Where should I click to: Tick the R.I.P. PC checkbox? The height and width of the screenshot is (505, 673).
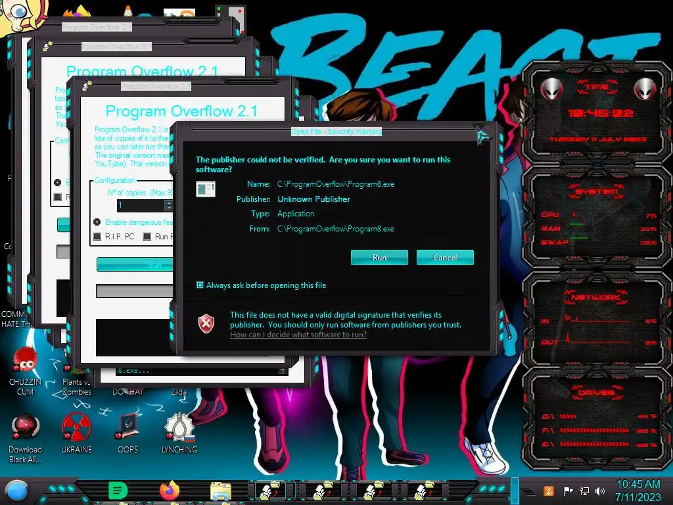[97, 236]
